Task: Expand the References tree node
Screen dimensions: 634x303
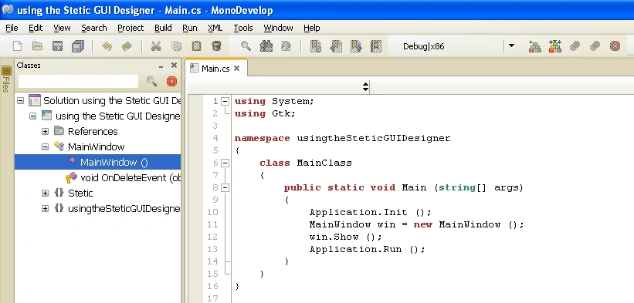Action: (x=46, y=132)
